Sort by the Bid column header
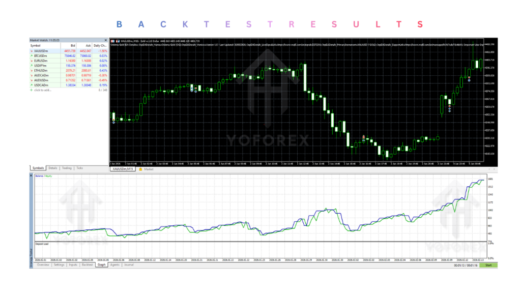The width and height of the screenshot is (521, 293). 69,45
